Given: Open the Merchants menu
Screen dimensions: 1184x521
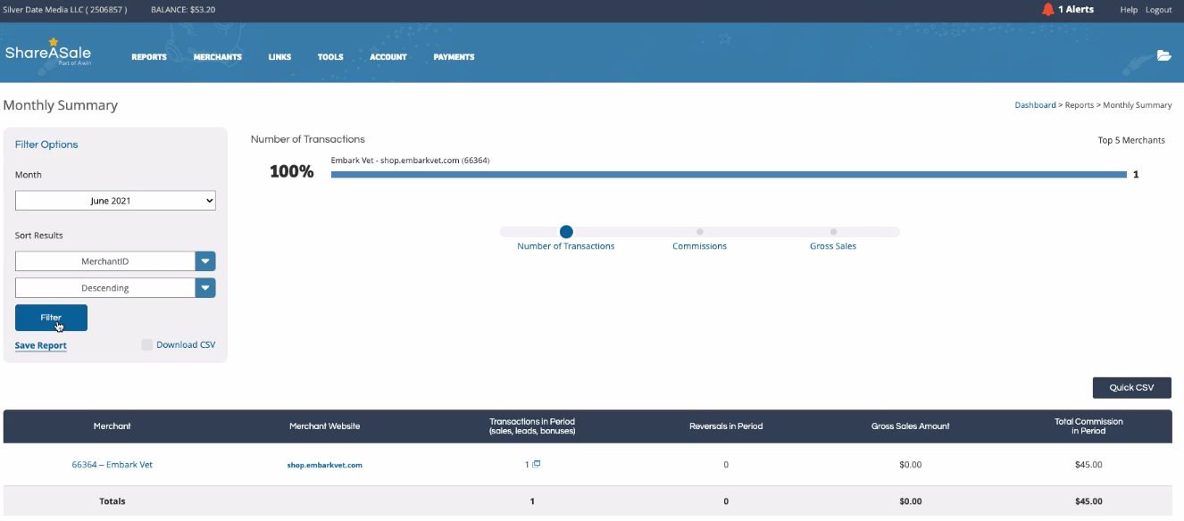Looking at the screenshot, I should coord(218,57).
